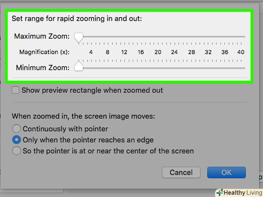The image size is (263, 197).
Task: Select pointer at or near center option
Action: 17,151
